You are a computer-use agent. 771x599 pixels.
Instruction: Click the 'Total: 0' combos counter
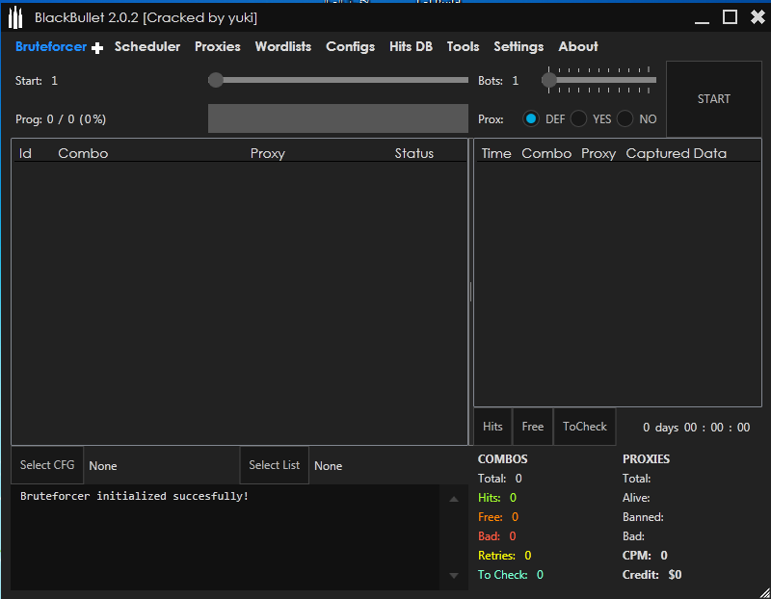tap(499, 479)
